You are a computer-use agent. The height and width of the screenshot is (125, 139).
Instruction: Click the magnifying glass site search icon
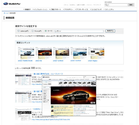(x=106, y=5)
